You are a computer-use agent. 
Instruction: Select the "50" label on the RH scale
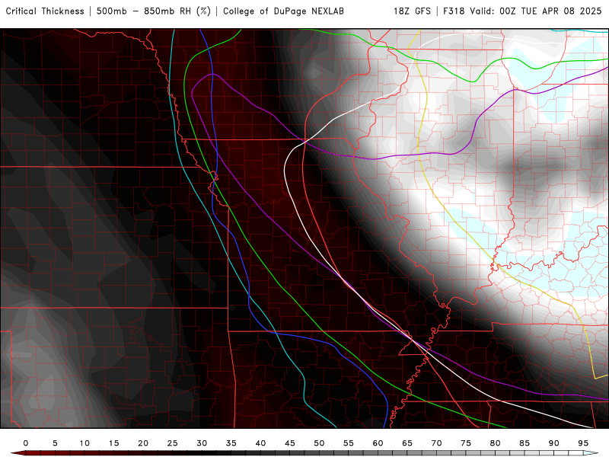click(319, 443)
